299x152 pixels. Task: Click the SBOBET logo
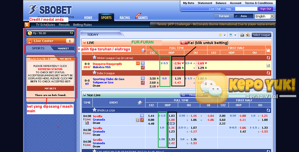[50, 10]
